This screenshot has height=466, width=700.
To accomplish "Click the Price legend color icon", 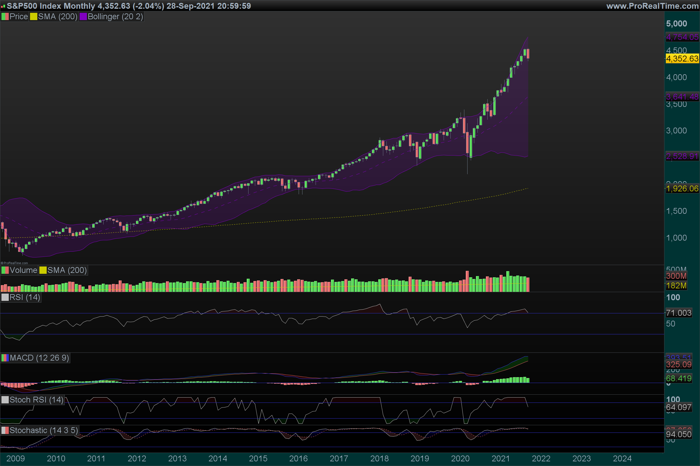I will click(5, 17).
